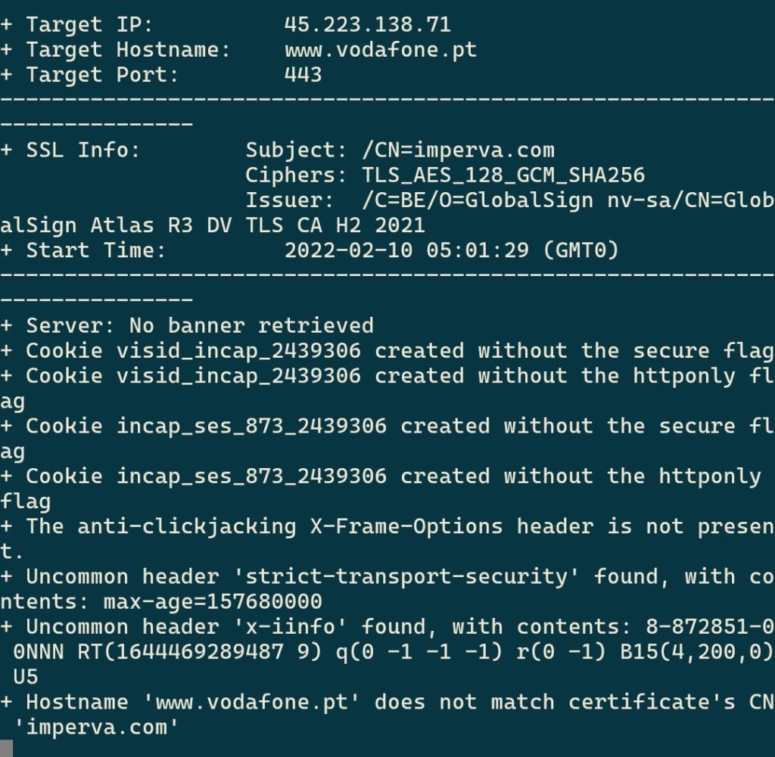Screen dimensions: 775x757
Task: Click the target port number 443
Action: (x=303, y=75)
